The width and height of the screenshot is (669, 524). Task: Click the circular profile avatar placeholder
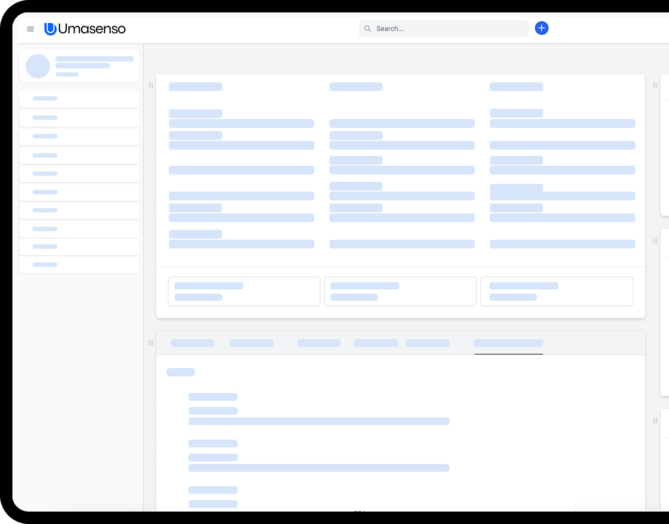[38, 66]
